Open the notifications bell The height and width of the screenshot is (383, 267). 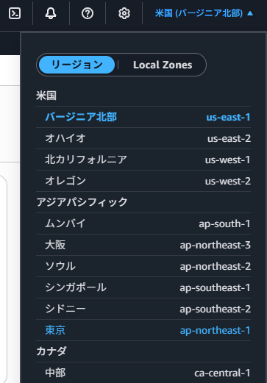51,13
